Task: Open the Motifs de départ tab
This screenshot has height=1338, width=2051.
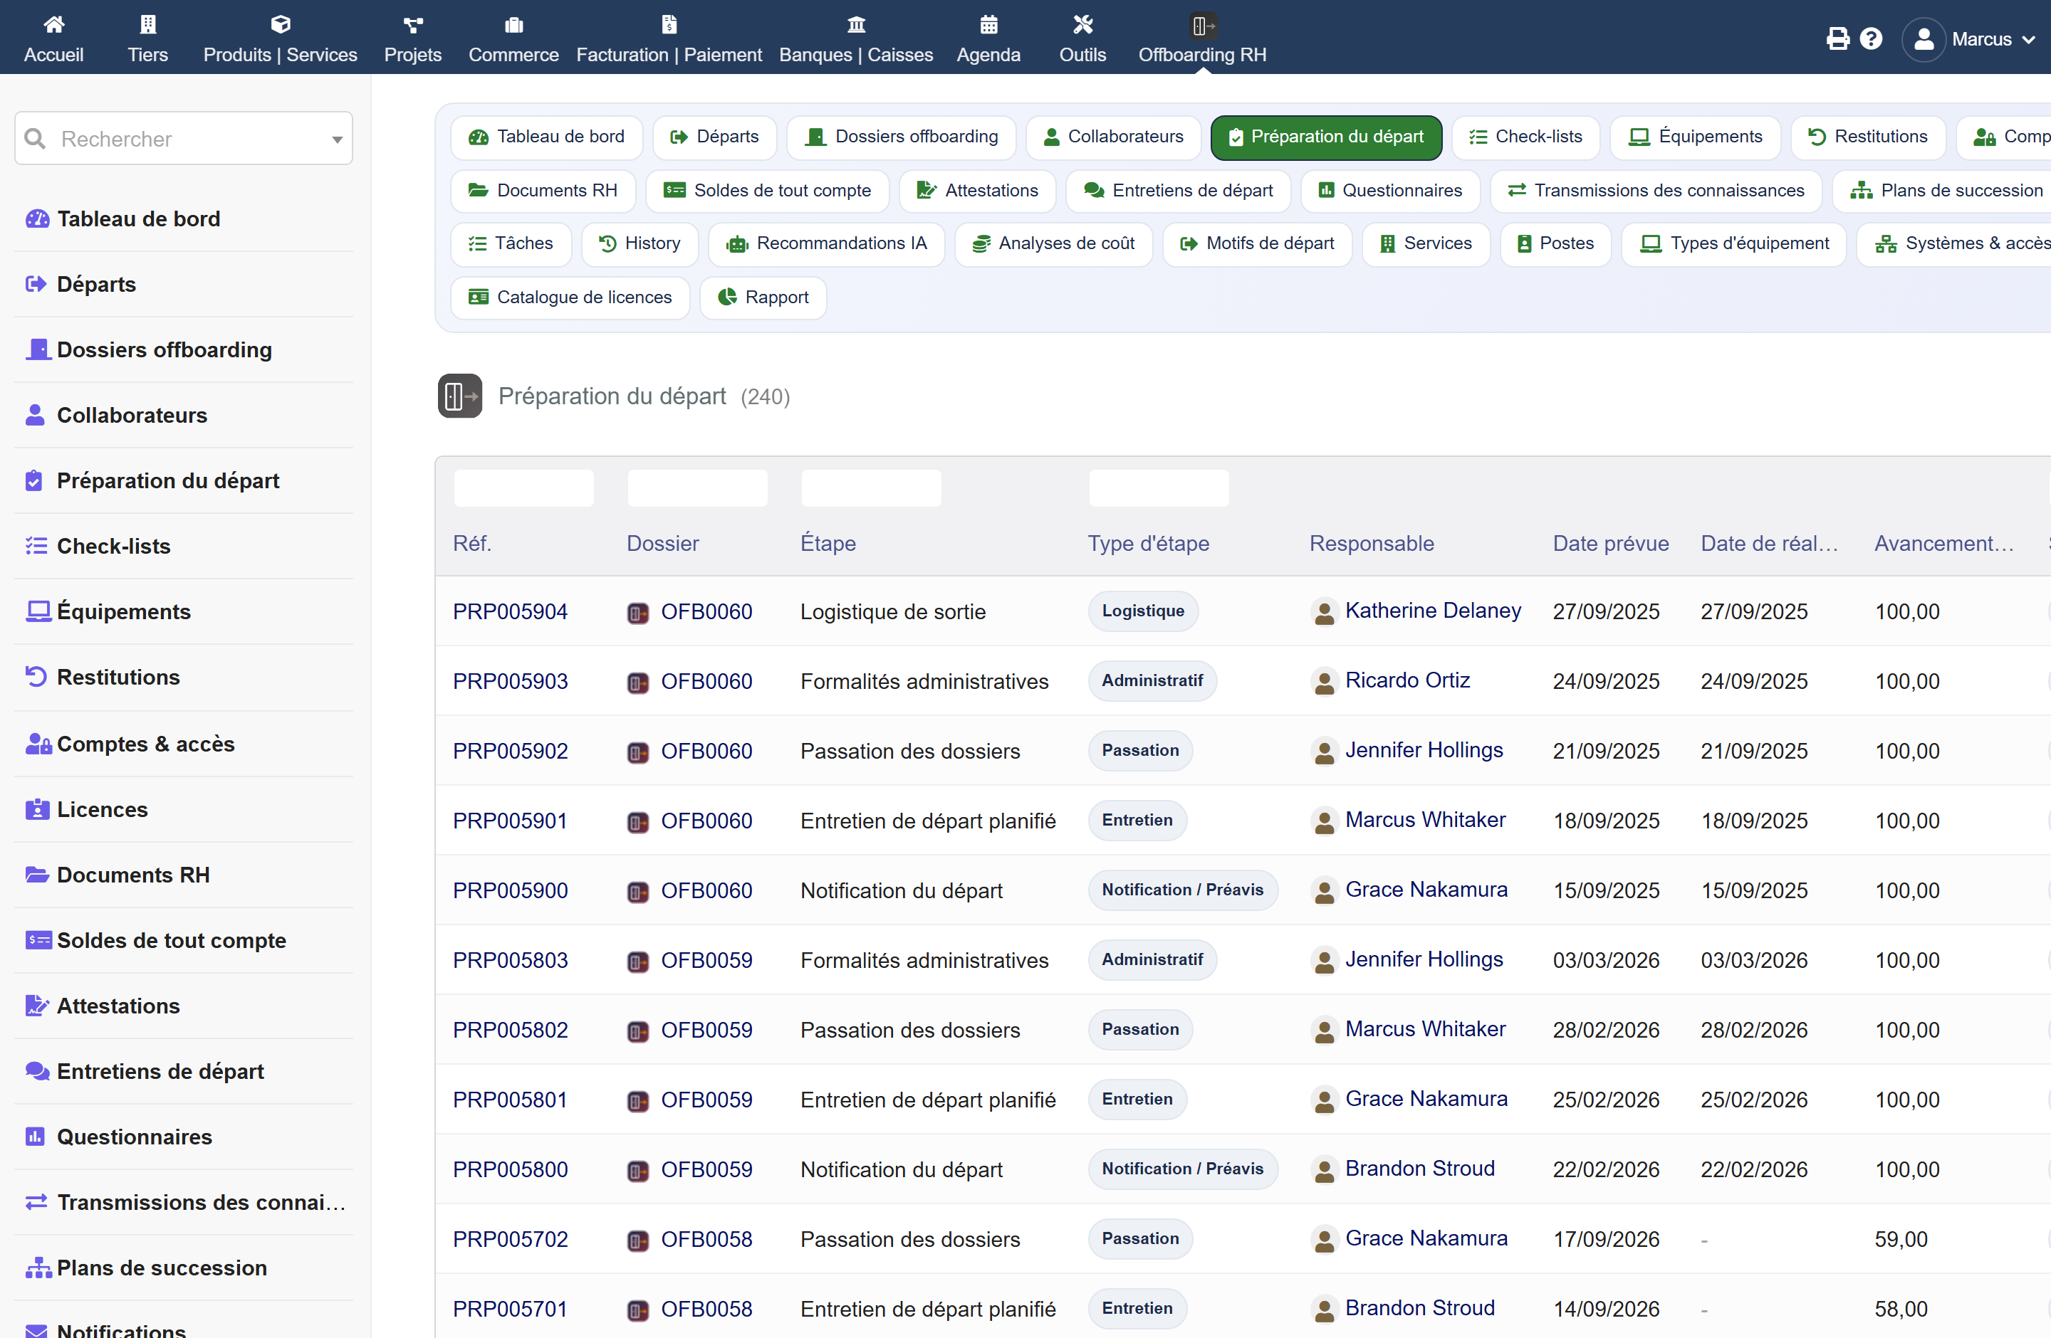Action: [x=1256, y=243]
